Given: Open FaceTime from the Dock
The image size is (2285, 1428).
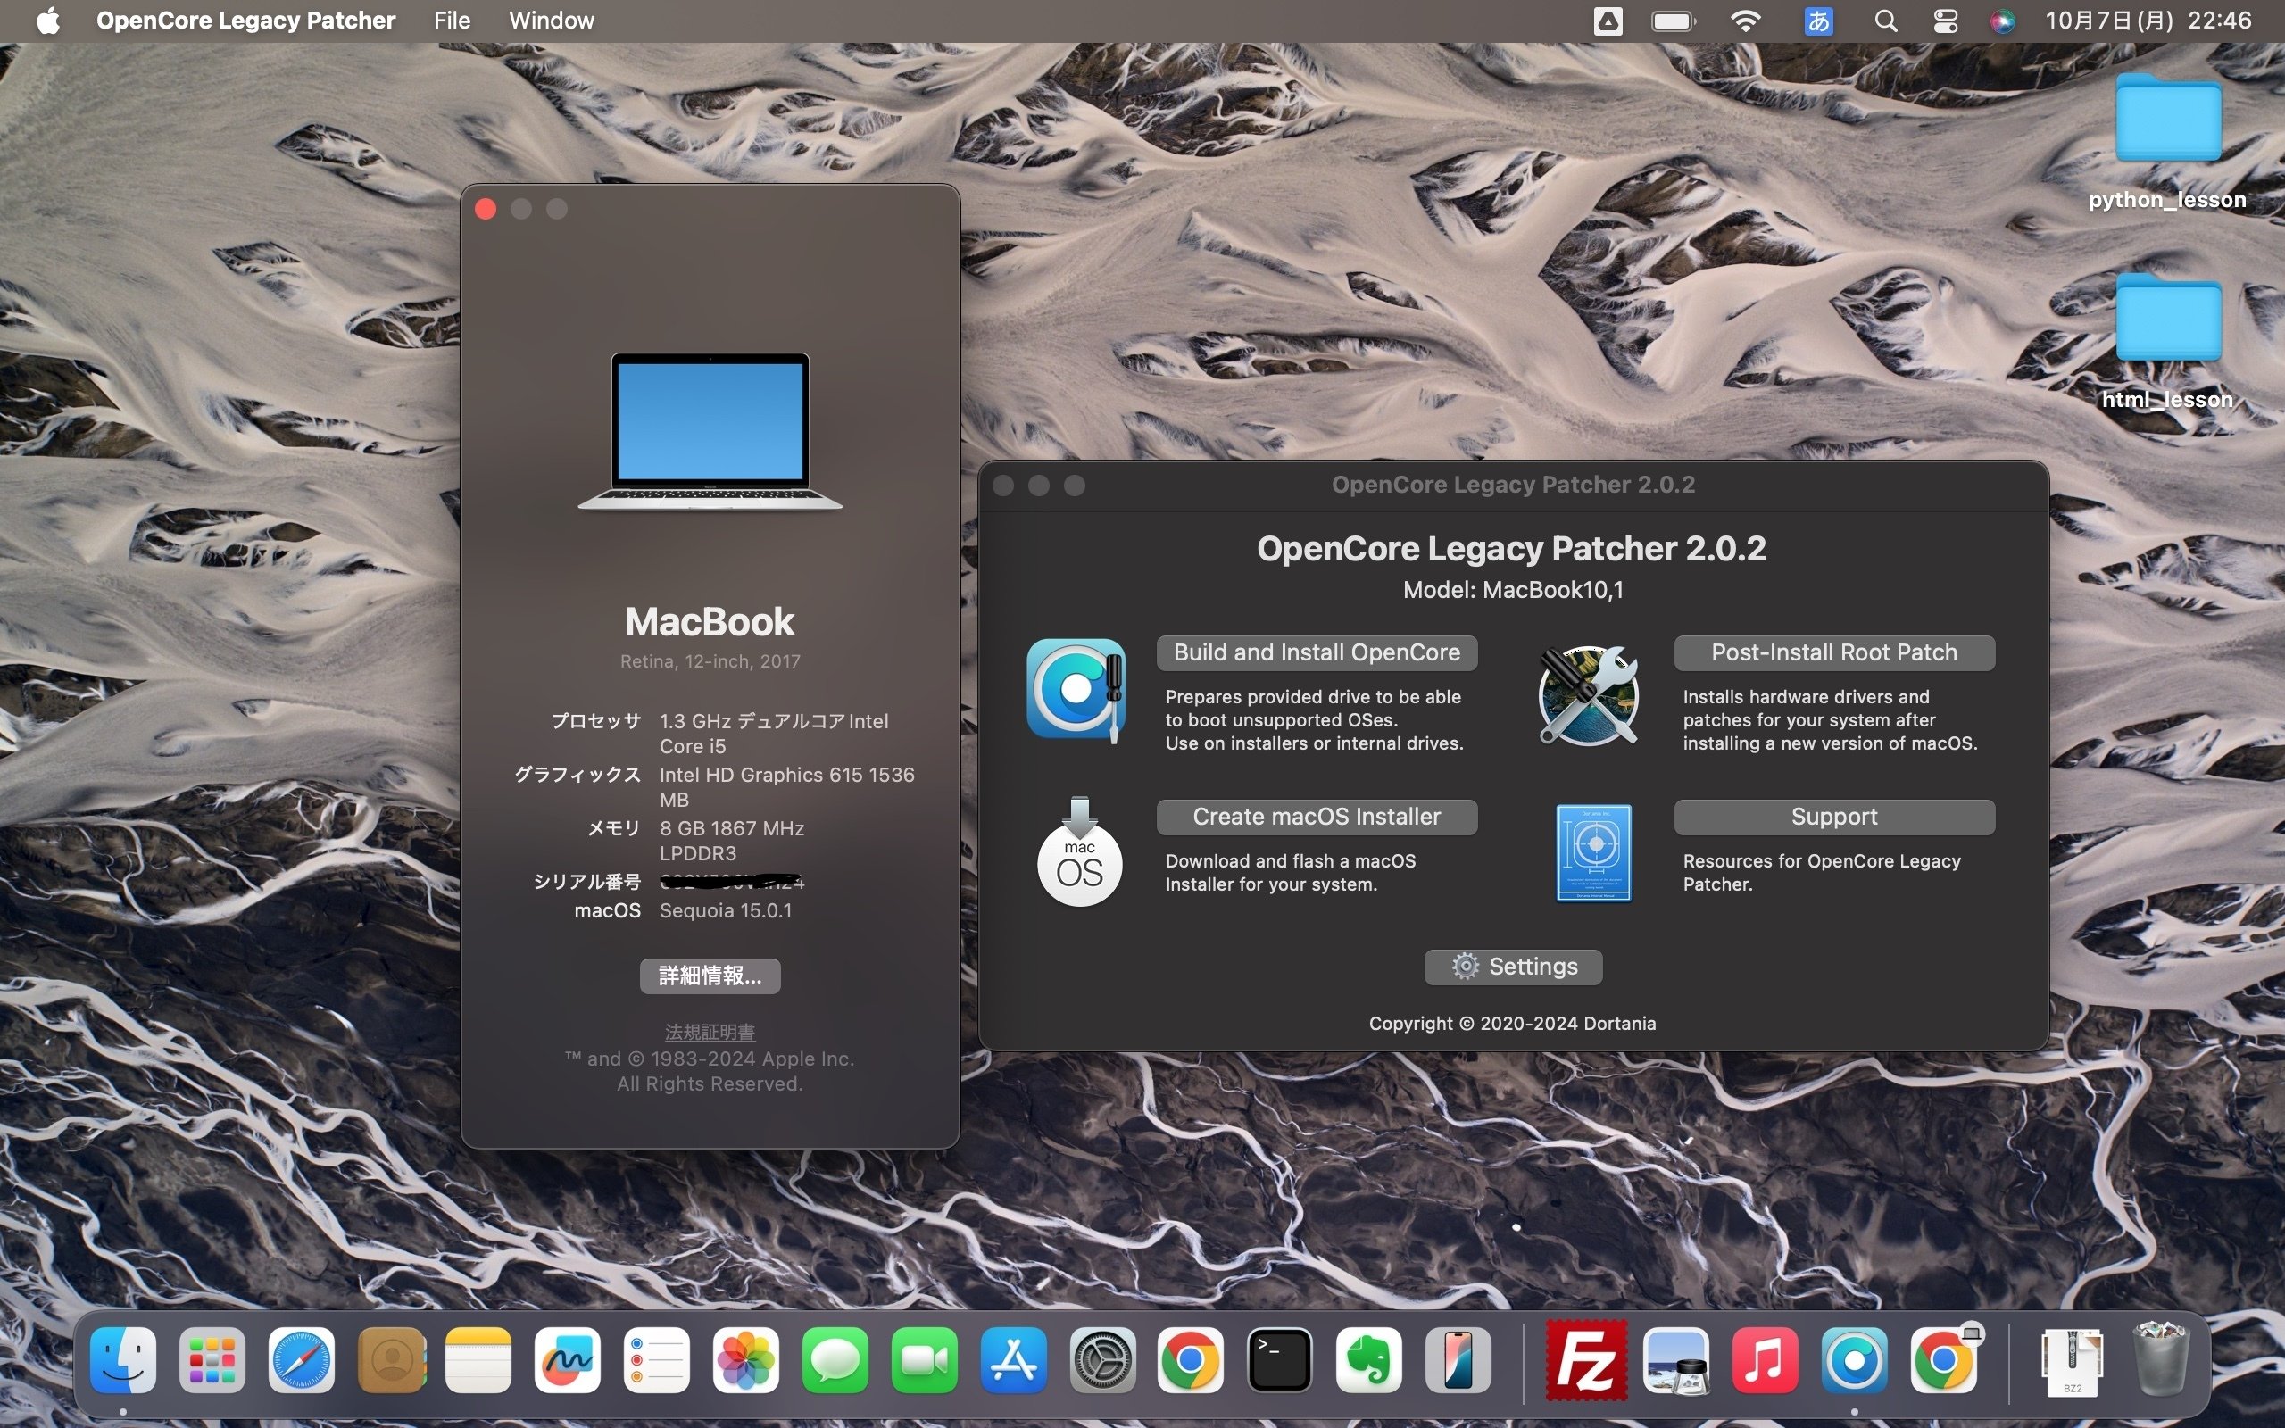Looking at the screenshot, I should click(925, 1360).
